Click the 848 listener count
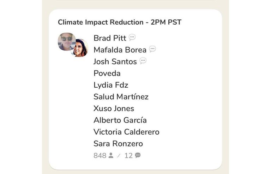The image size is (271, 174). click(100, 155)
